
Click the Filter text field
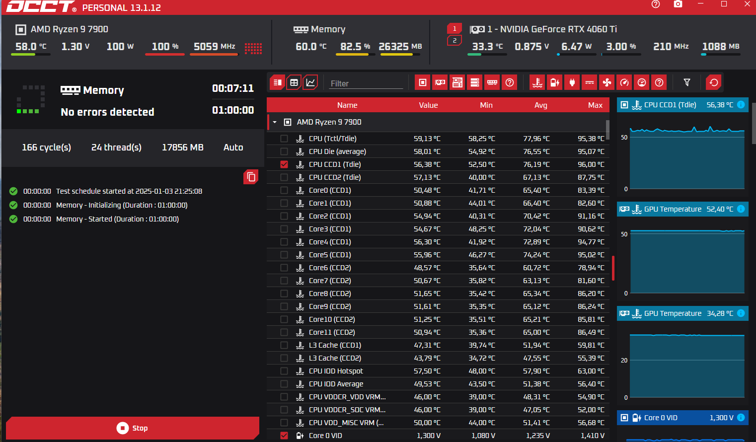click(x=367, y=83)
